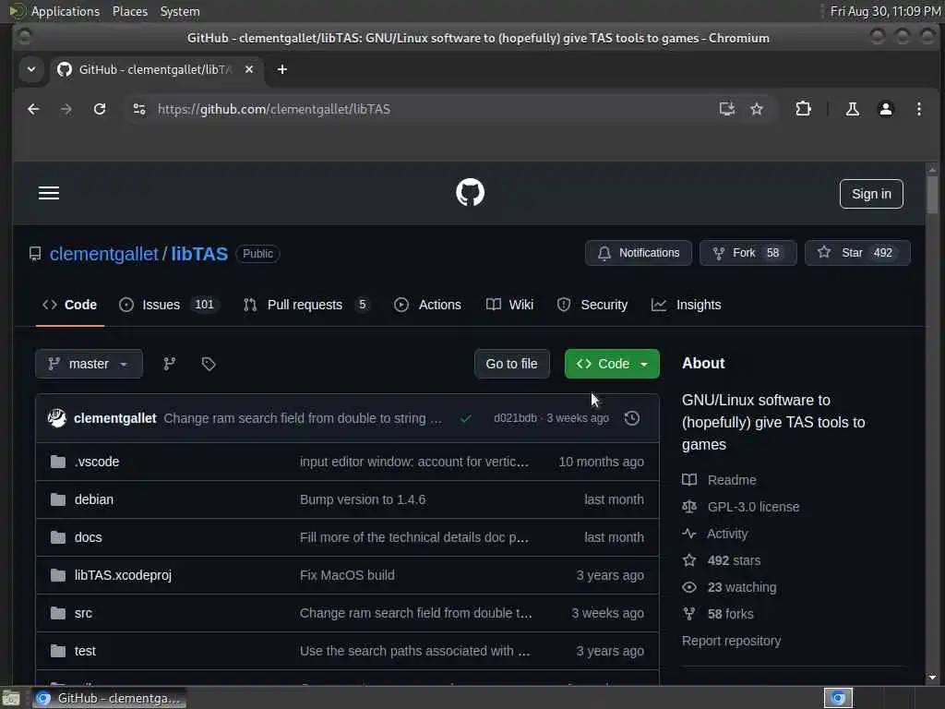
Task: Fork the libTAS repository
Action: tap(748, 253)
